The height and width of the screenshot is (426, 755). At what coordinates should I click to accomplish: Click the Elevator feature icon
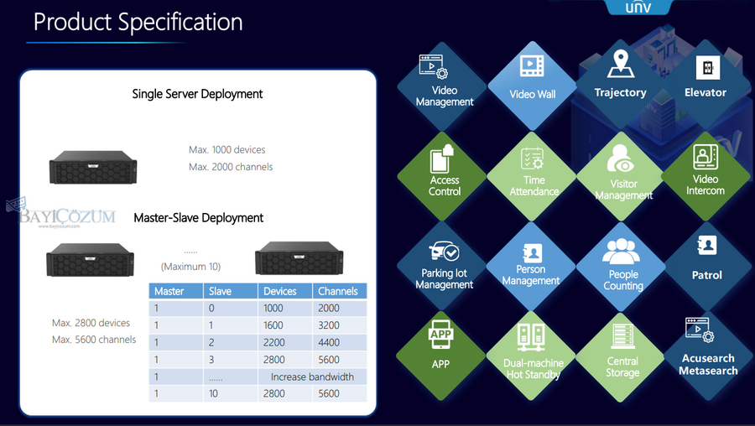point(706,79)
